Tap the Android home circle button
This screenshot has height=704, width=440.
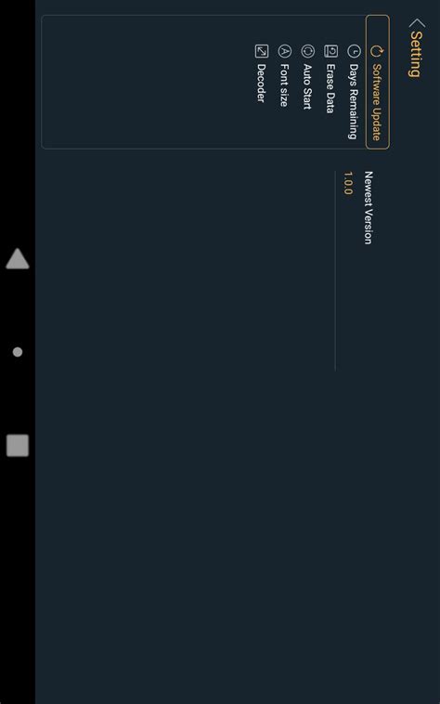pos(18,352)
